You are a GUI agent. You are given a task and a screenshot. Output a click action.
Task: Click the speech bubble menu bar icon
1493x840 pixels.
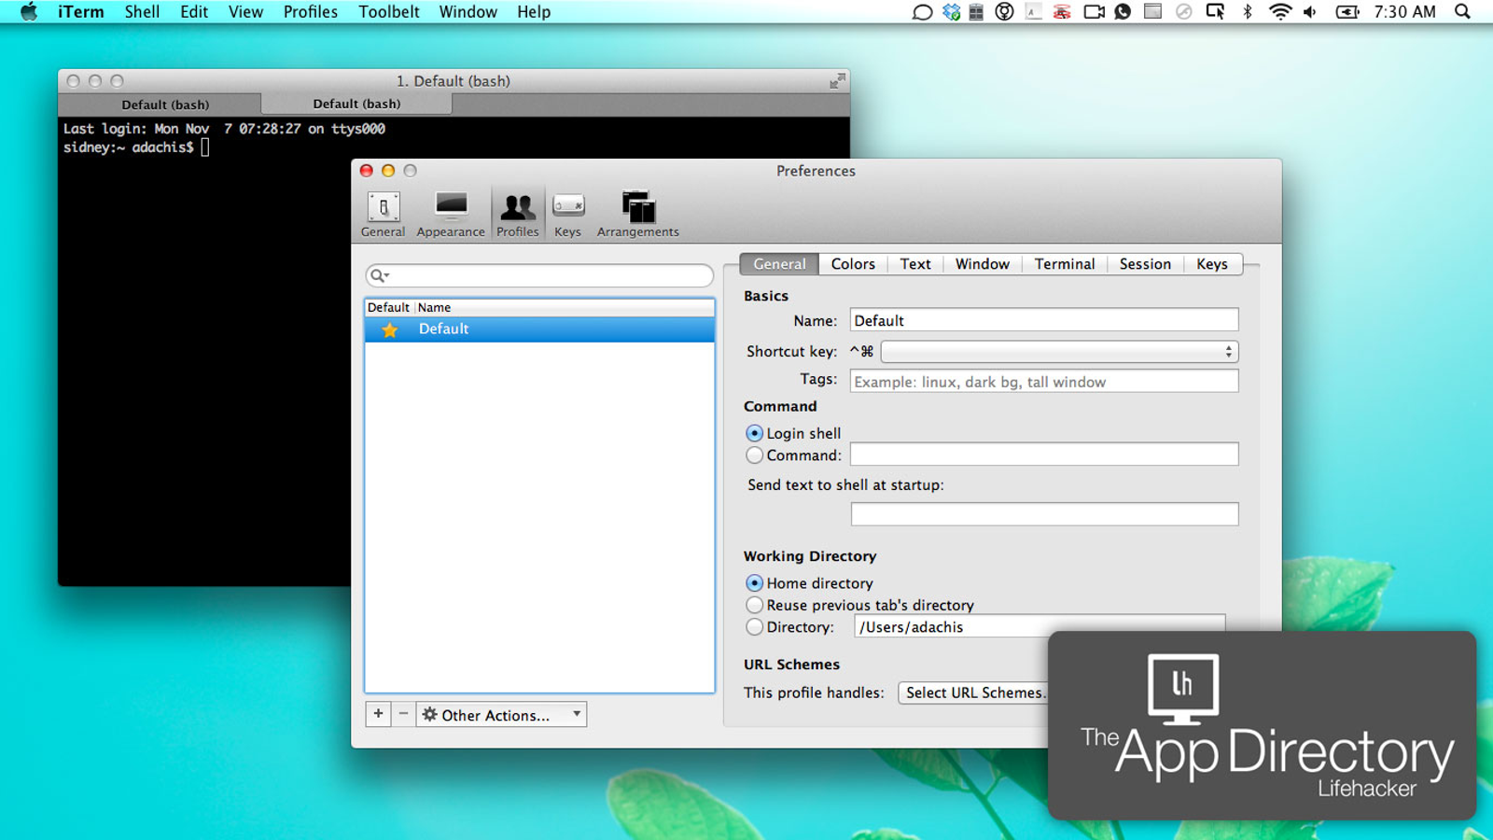[922, 12]
